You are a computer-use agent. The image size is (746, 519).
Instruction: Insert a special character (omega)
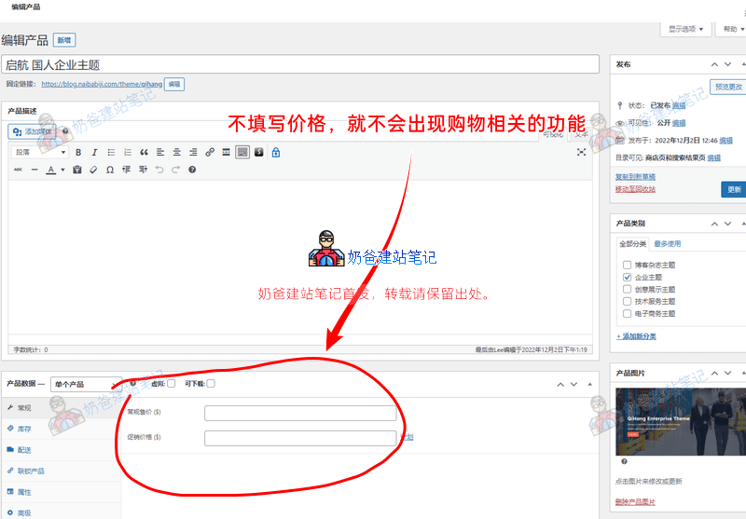point(110,170)
